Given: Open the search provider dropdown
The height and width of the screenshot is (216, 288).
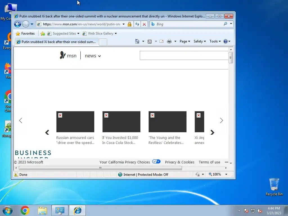Looking at the screenshot, I should 231,24.
